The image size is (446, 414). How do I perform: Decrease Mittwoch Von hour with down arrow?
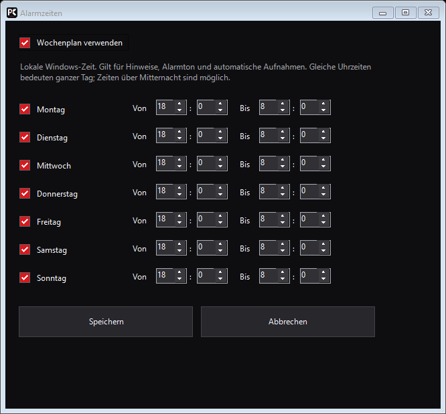pyautogui.click(x=179, y=167)
